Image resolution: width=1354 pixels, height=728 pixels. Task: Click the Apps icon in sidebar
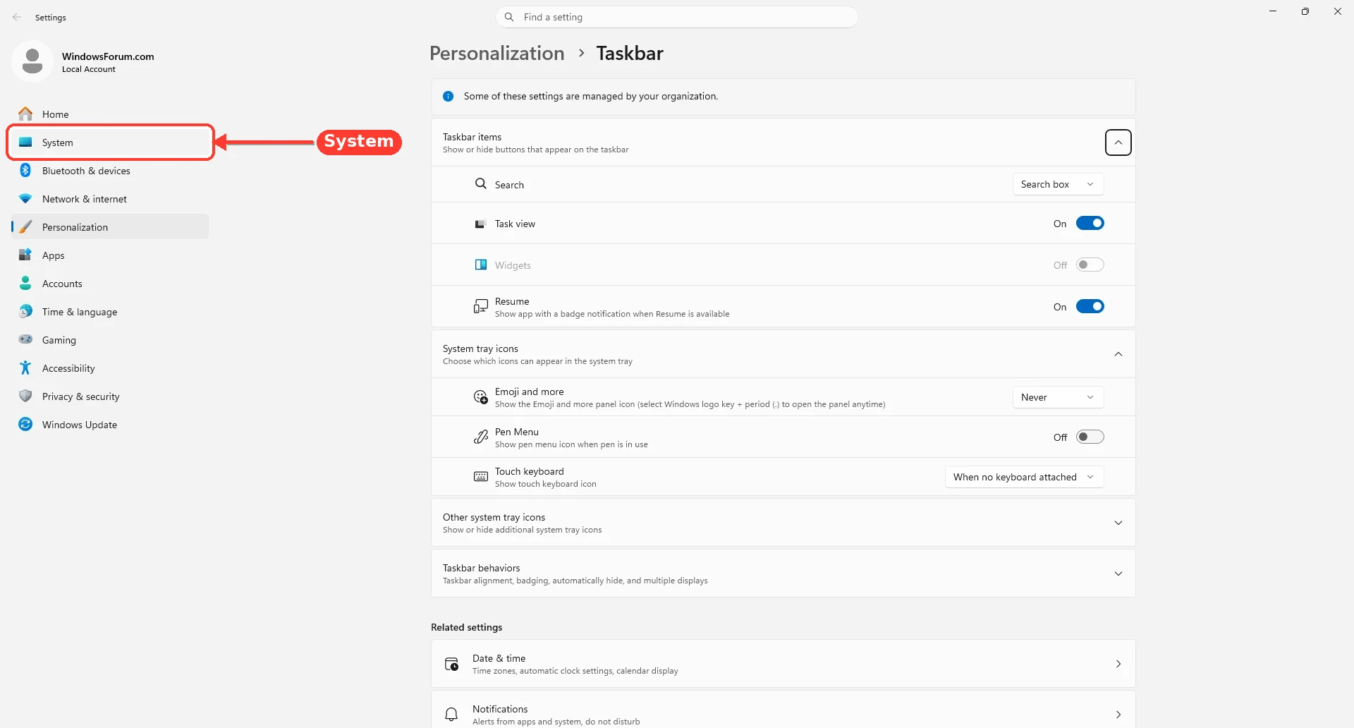pos(25,255)
